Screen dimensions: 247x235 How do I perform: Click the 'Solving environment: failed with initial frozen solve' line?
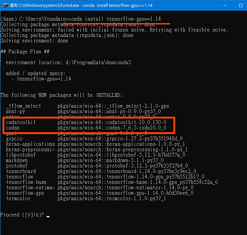pyautogui.click(x=114, y=30)
